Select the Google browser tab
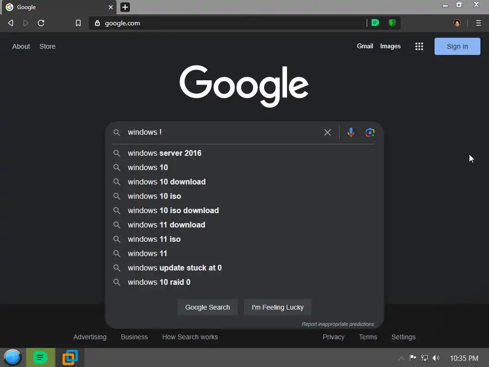This screenshot has width=489, height=367. coord(59,7)
